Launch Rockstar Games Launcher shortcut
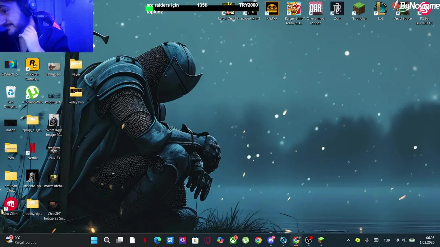Image resolution: width=440 pixels, height=247 pixels. [32, 70]
